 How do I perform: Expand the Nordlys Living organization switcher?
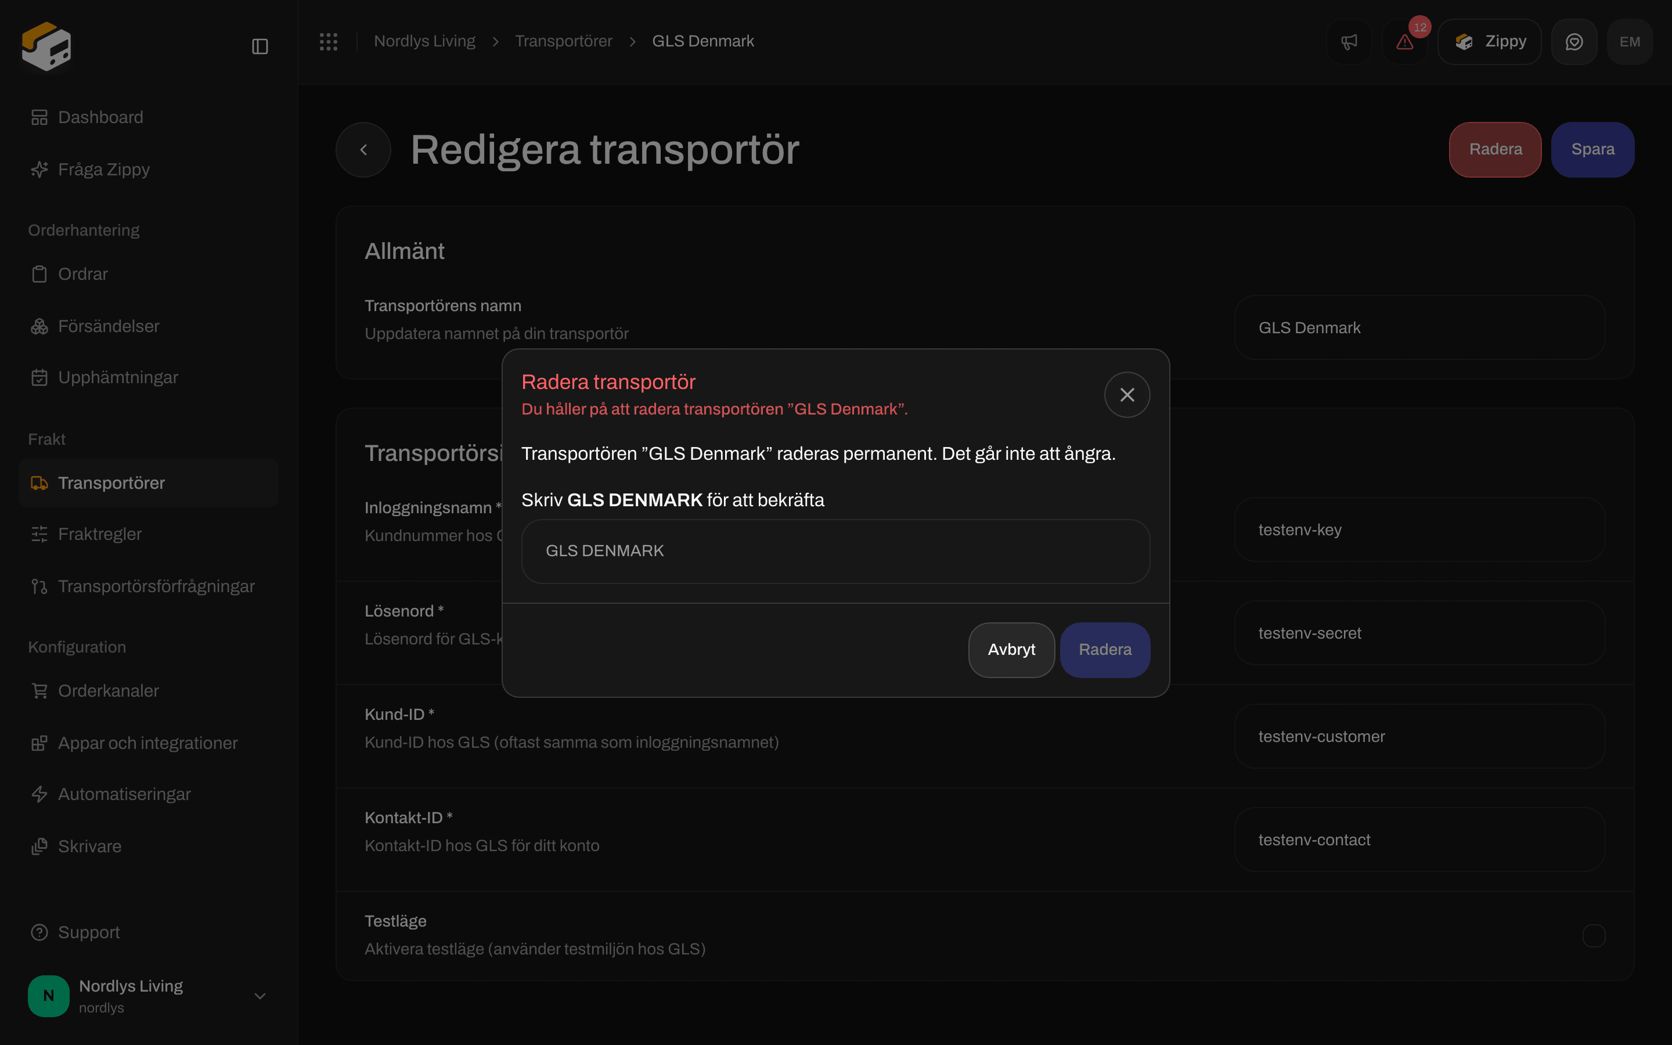pos(149,996)
